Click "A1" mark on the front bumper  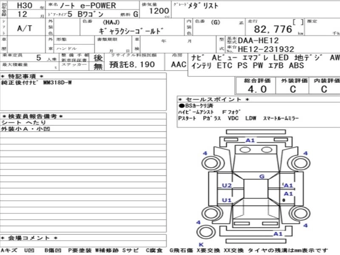click(x=250, y=141)
